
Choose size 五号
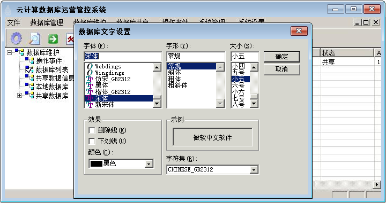pos(241,73)
